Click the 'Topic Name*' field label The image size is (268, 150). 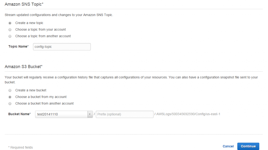pyautogui.click(x=19, y=47)
